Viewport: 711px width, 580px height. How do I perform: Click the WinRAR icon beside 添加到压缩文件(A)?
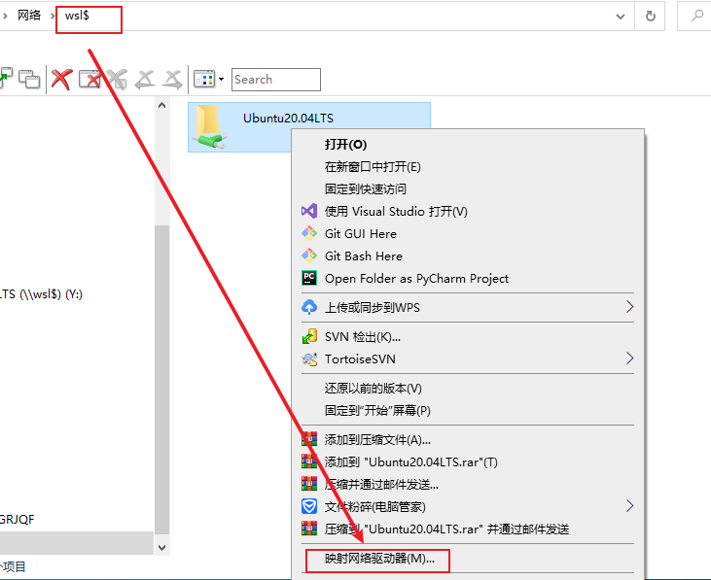309,439
